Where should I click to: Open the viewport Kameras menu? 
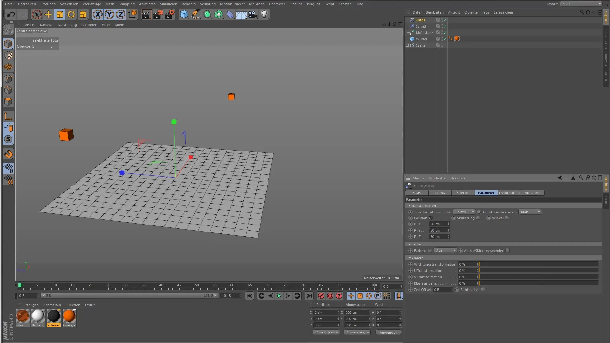click(47, 25)
